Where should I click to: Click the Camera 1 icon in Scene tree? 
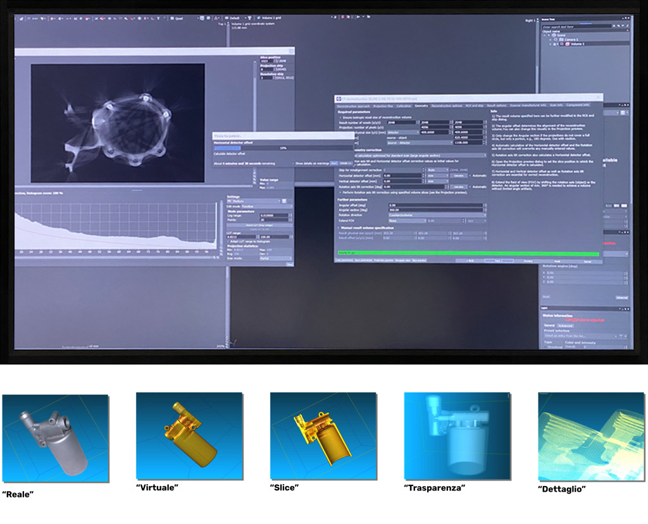(561, 40)
